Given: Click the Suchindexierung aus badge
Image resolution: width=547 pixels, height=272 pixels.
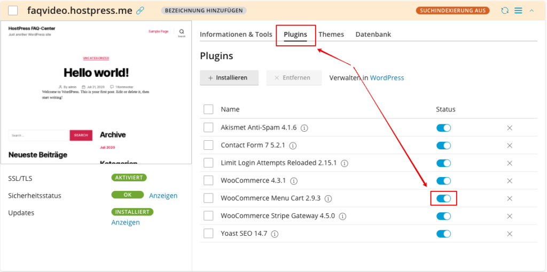Looking at the screenshot, I should [453, 11].
